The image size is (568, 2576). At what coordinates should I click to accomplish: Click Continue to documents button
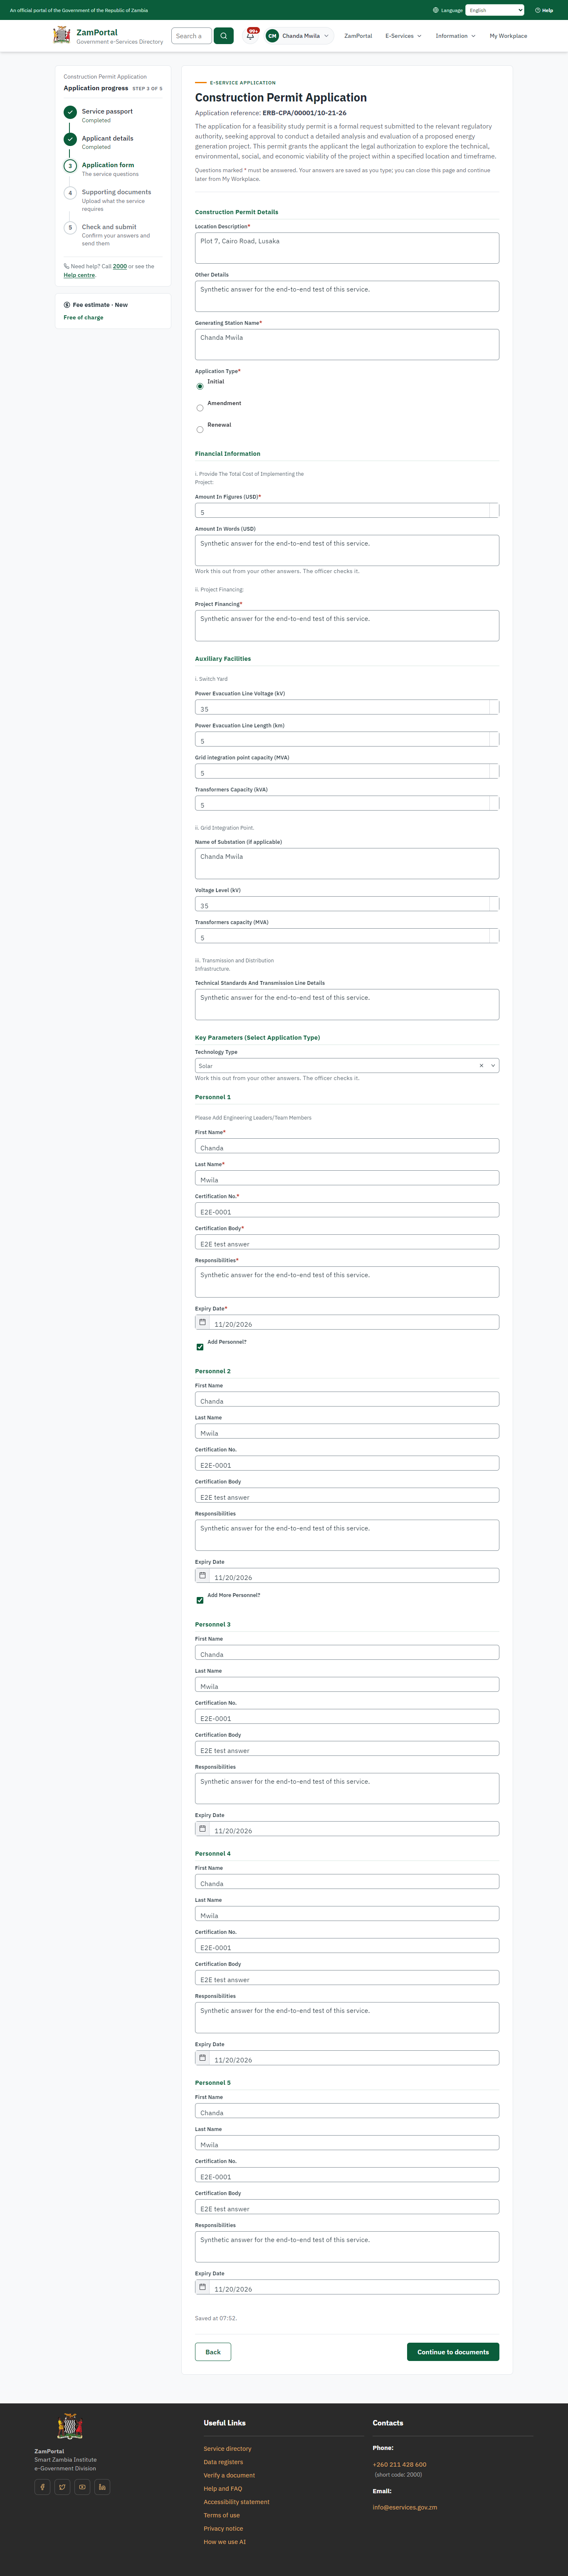coord(453,2352)
